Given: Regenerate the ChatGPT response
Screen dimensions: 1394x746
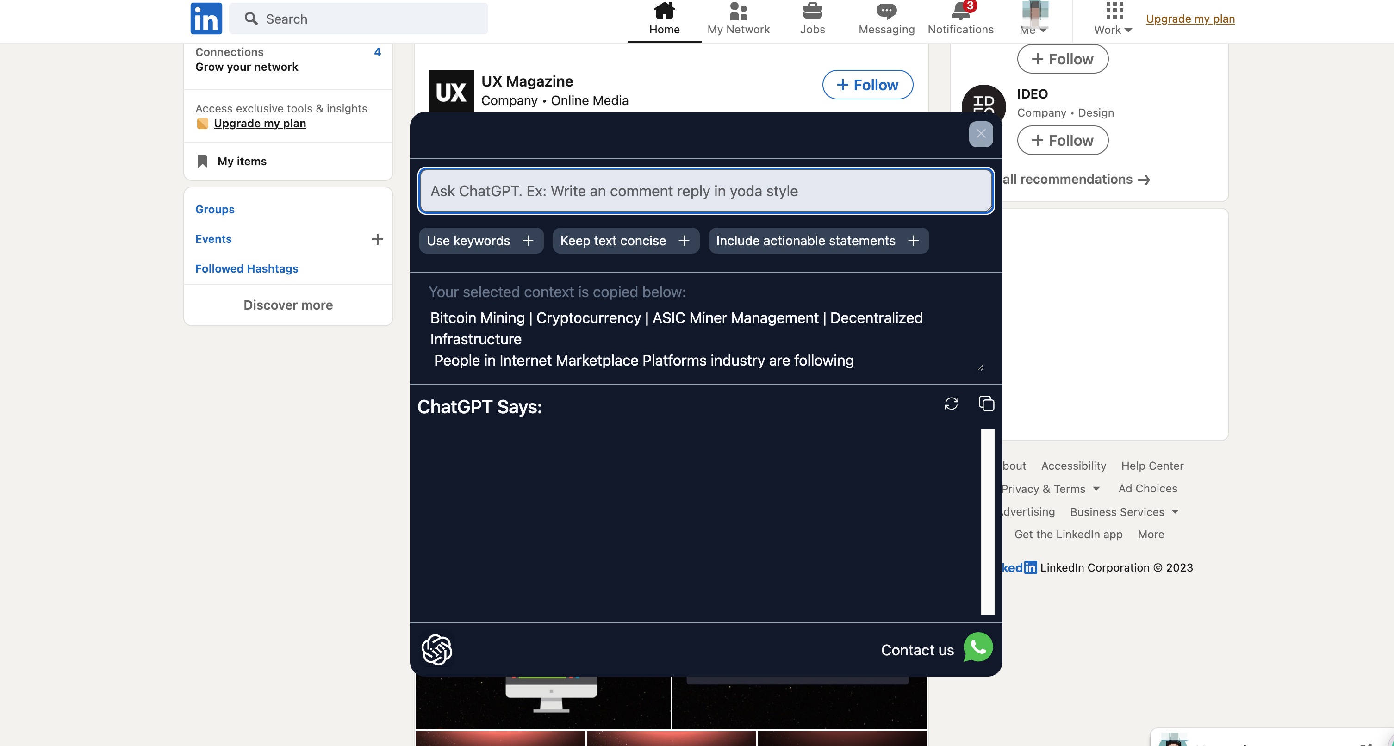Looking at the screenshot, I should (x=951, y=404).
